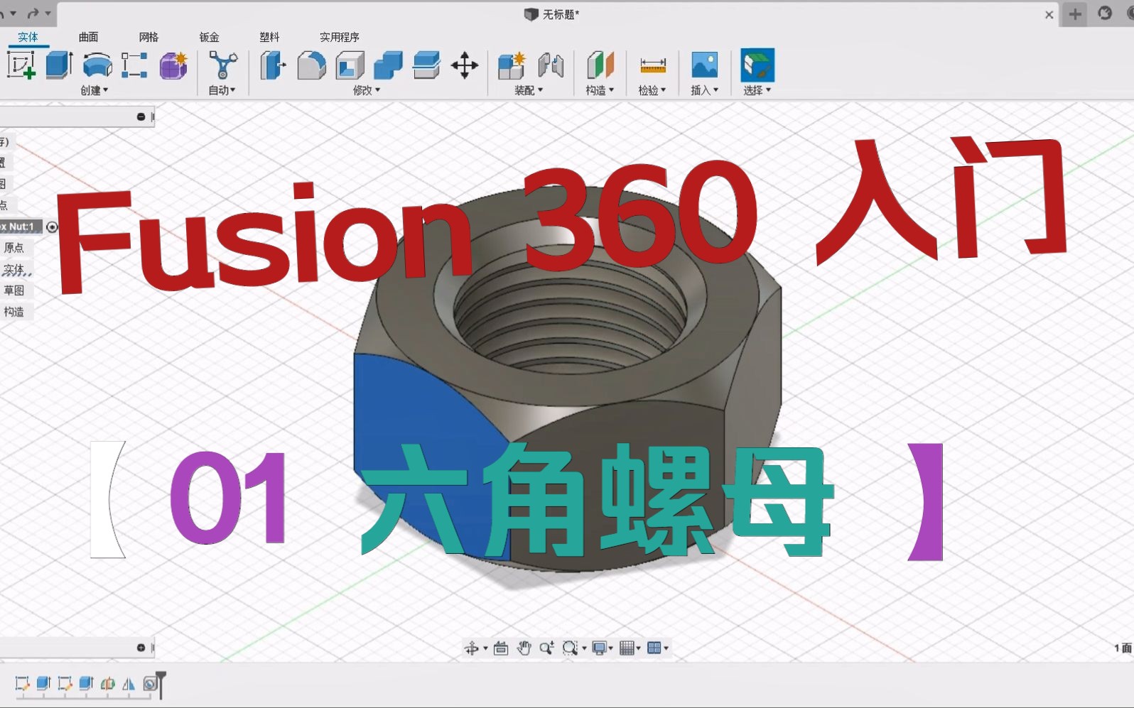Screen dimensions: 1134x708
Task: Open the Orbit type dropdown arrow
Action: click(x=485, y=648)
